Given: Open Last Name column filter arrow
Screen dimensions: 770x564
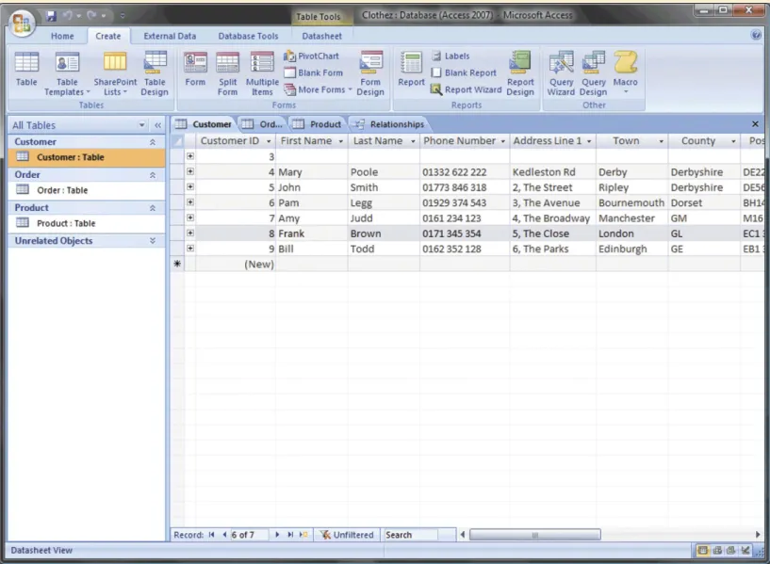Looking at the screenshot, I should tap(413, 141).
